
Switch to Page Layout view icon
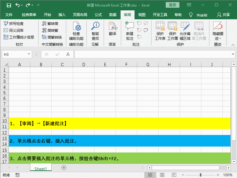tap(162, 175)
